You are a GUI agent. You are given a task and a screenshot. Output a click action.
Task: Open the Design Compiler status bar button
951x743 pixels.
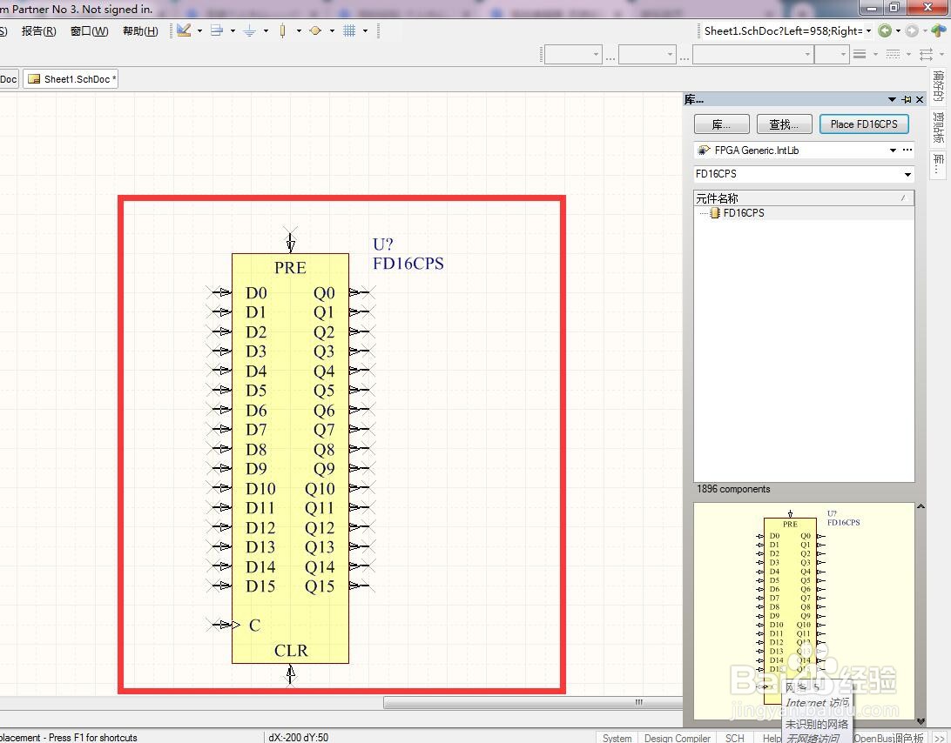(677, 738)
